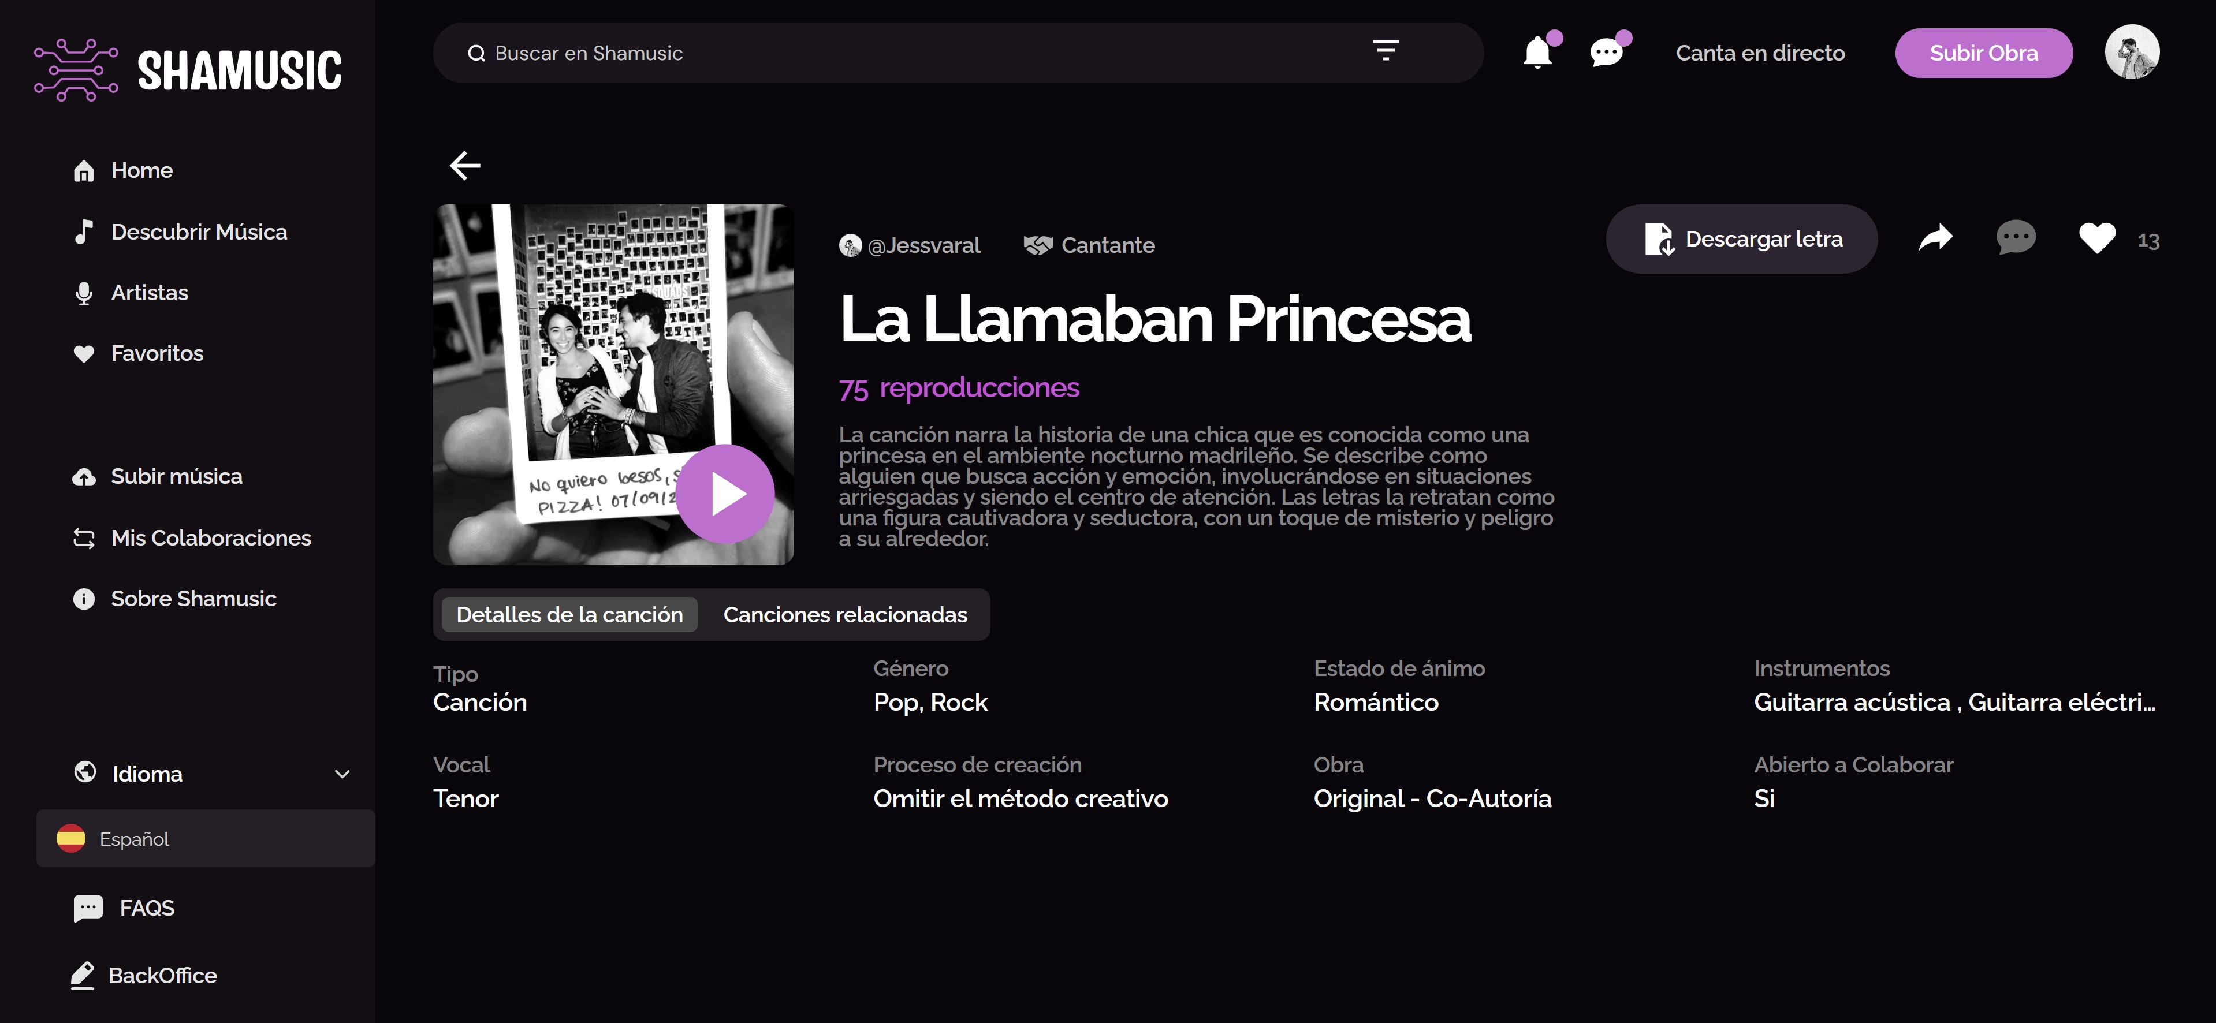Click the search filter icon

tap(1385, 51)
